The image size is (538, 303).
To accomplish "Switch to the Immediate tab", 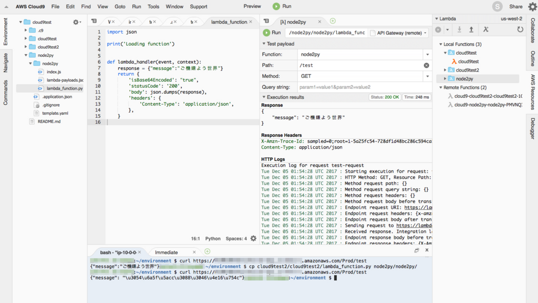I will click(x=167, y=252).
